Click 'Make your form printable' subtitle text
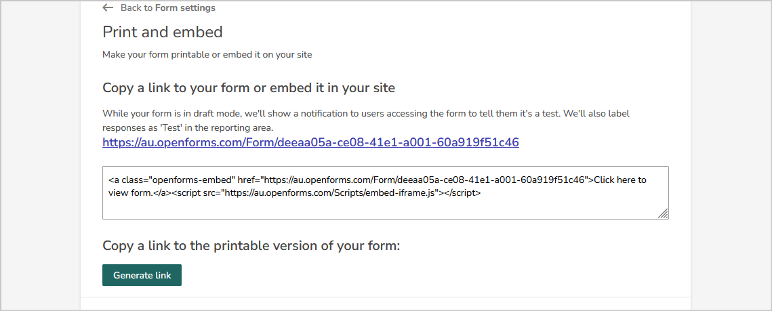The image size is (772, 311). click(x=207, y=55)
